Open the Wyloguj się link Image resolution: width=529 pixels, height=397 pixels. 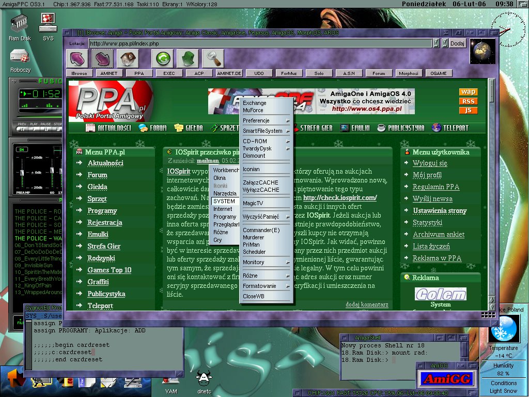(x=430, y=163)
